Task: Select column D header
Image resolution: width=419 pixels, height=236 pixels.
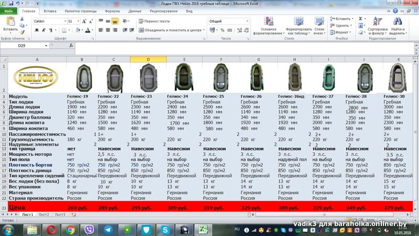Action: coord(148,59)
